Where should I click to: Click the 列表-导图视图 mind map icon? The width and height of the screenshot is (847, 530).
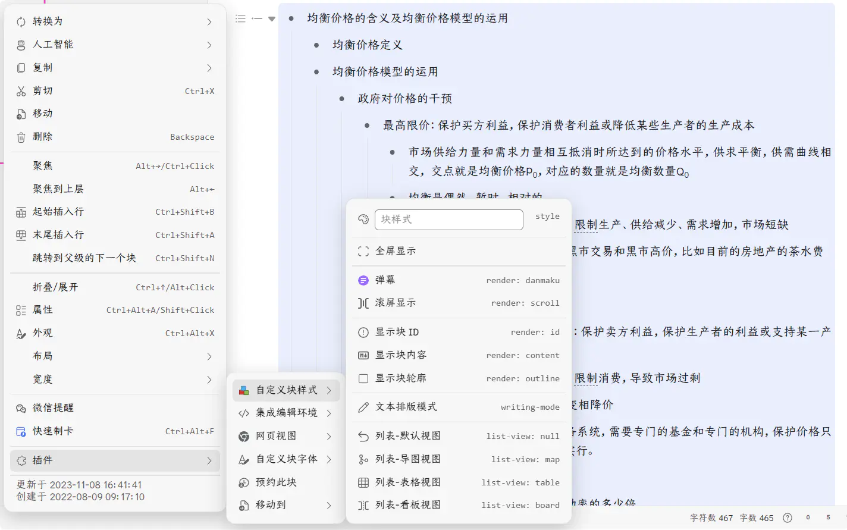(363, 459)
